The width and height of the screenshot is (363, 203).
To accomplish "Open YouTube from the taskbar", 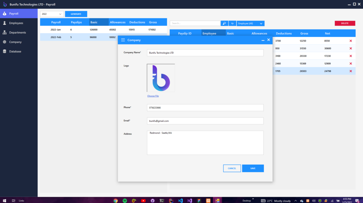I will click(x=143, y=201).
